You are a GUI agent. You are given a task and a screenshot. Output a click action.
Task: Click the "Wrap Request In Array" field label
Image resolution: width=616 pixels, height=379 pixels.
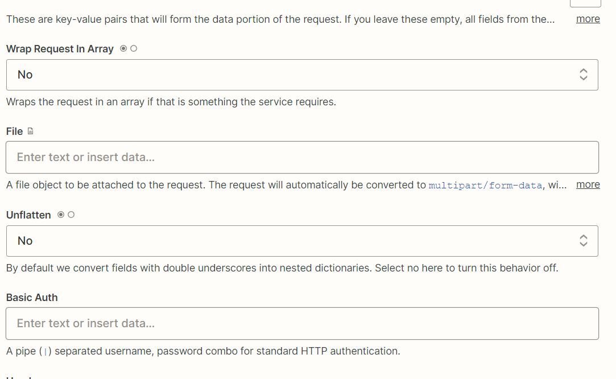[60, 49]
